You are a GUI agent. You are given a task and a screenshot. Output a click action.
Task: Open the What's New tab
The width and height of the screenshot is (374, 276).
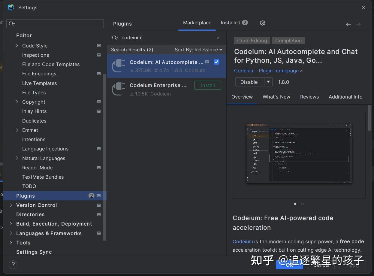click(276, 97)
